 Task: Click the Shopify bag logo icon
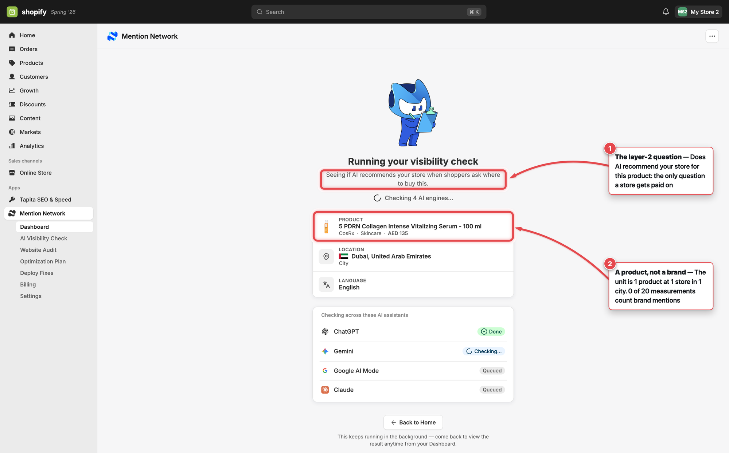tap(12, 12)
